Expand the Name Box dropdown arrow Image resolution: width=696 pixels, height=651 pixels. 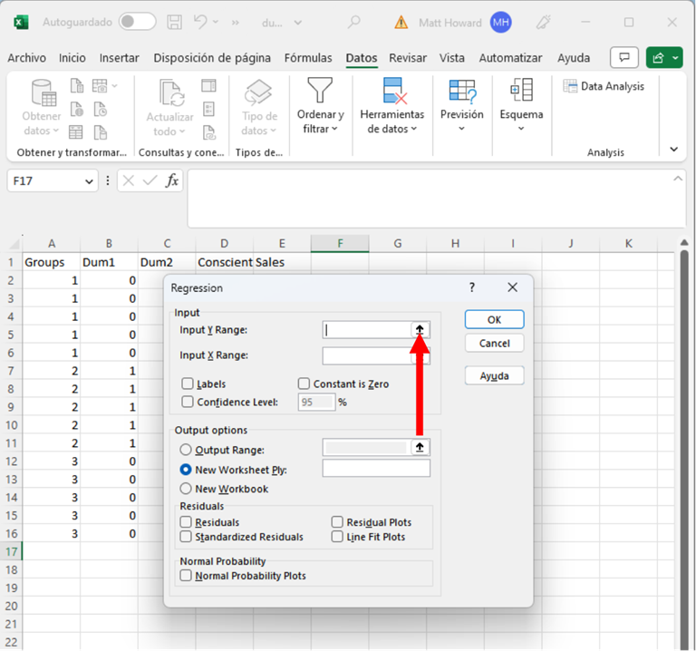click(89, 181)
